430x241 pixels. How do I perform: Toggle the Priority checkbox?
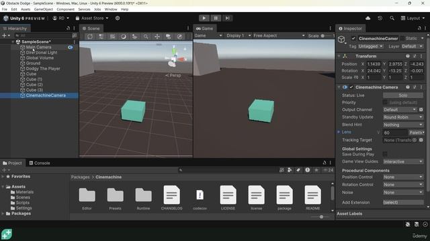(385, 102)
